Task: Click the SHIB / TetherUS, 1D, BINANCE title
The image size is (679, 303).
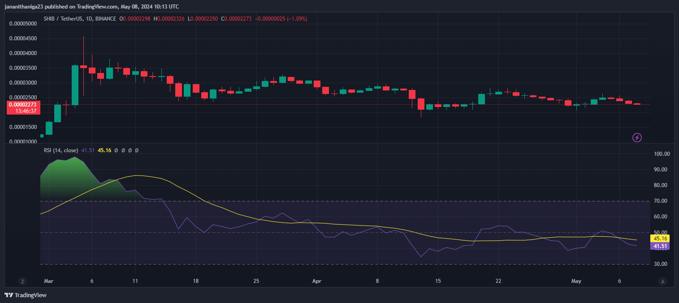Action: coord(80,19)
